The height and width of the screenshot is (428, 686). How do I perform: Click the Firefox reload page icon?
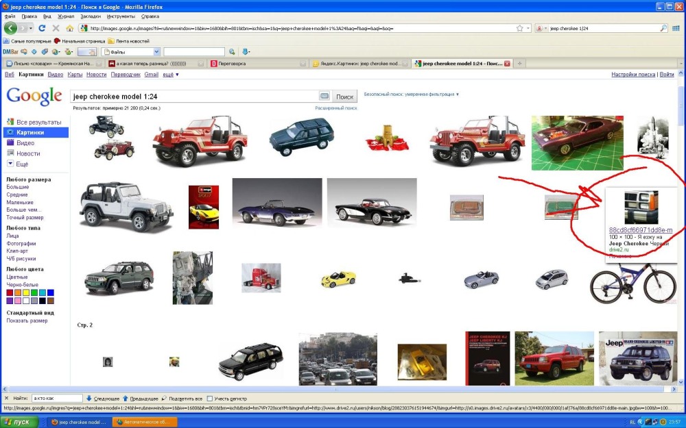[x=42, y=28]
